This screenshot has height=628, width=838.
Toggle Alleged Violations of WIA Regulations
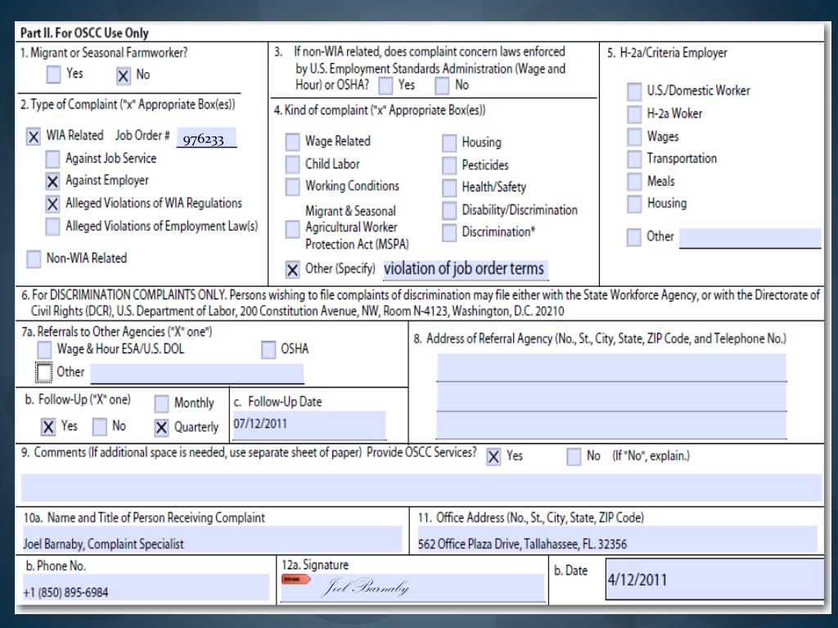52,204
